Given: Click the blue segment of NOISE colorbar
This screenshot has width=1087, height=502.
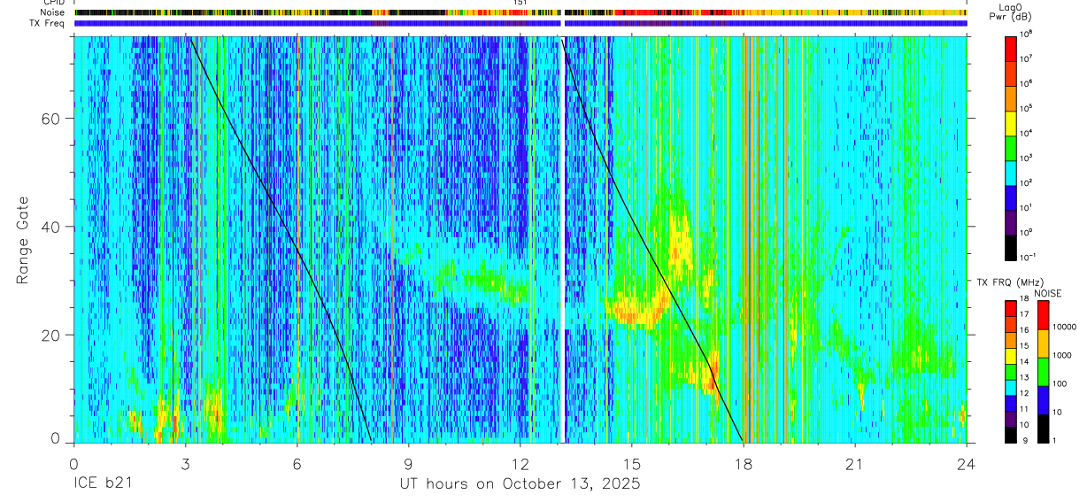Looking at the screenshot, I should 1044,400.
